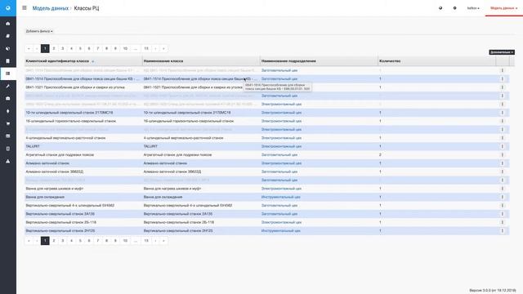Open Электромонтажный цех link in TALURIT row

[281, 146]
